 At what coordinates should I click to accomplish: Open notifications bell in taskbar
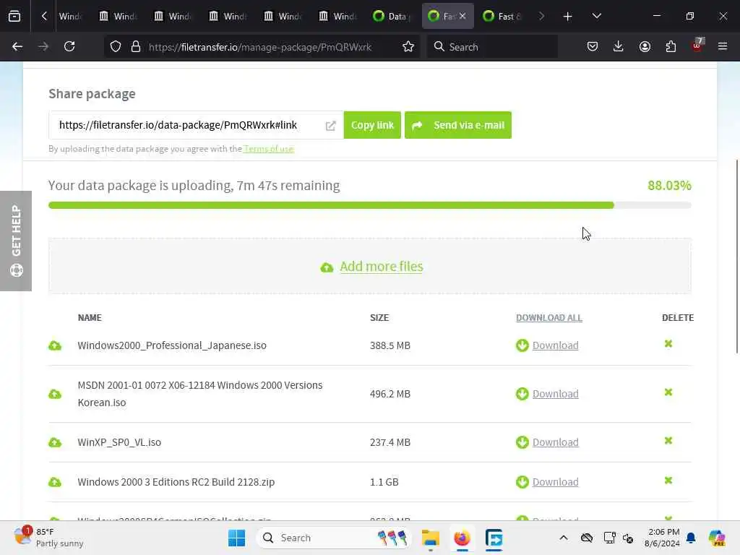tap(691, 538)
